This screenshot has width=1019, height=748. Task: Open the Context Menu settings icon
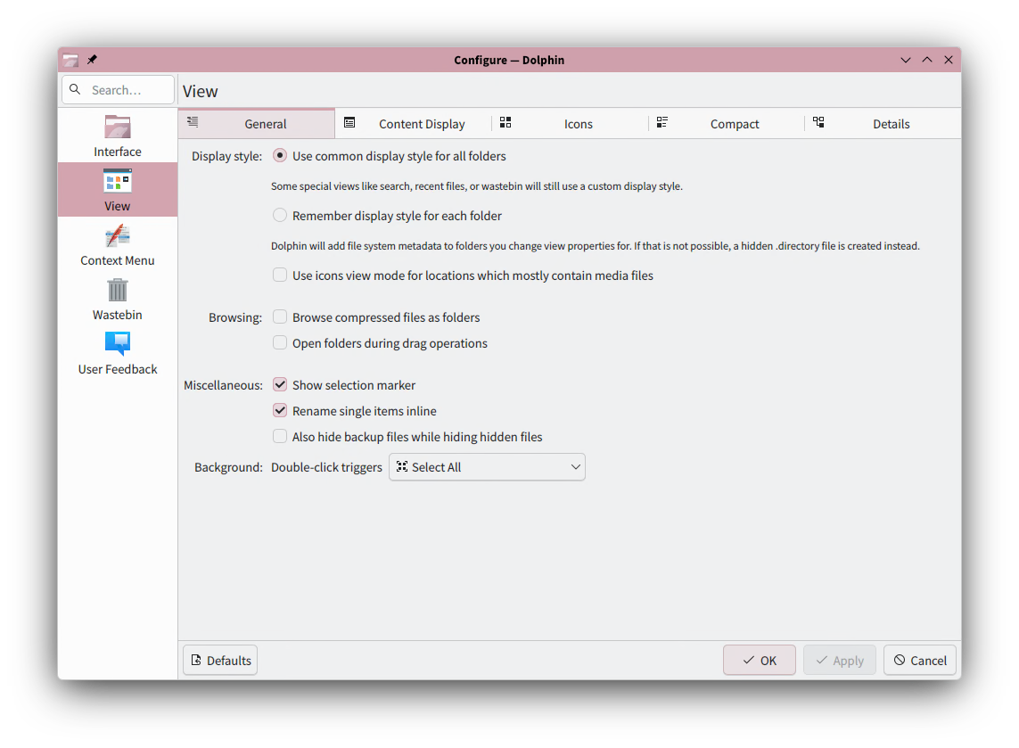point(118,236)
